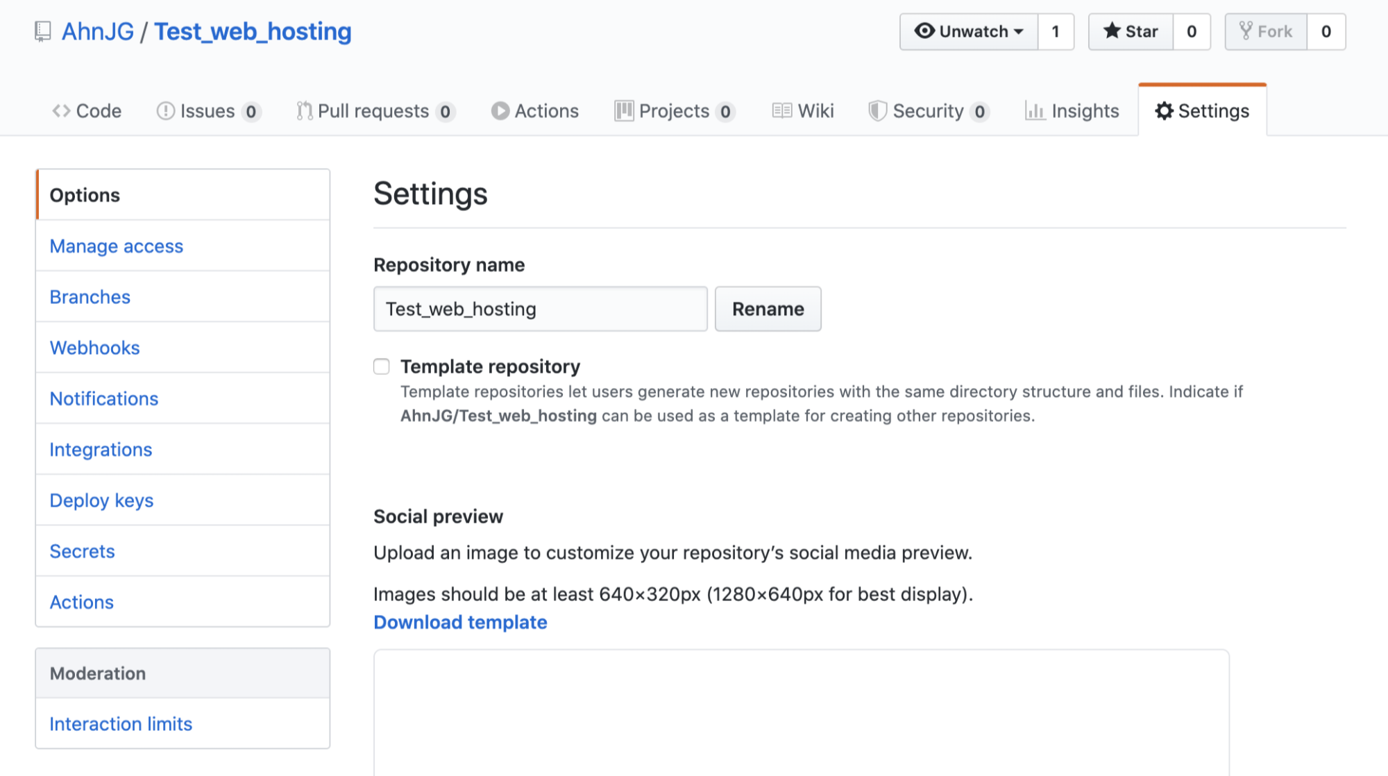Click the fork icon on the Fork button
This screenshot has width=1388, height=776.
coord(1246,31)
